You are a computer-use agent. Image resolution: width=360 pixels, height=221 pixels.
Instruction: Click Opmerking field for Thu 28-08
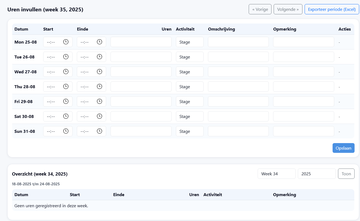tap(303, 87)
